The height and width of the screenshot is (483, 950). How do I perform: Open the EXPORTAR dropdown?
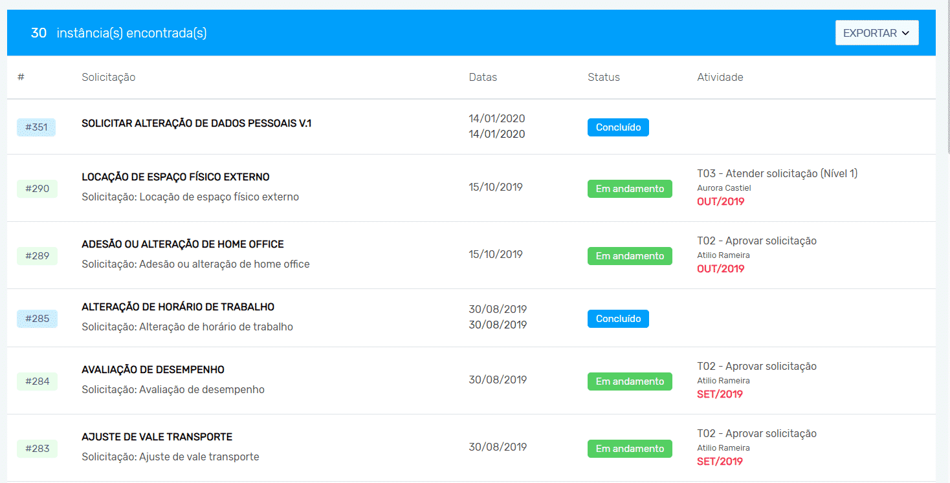(x=876, y=32)
